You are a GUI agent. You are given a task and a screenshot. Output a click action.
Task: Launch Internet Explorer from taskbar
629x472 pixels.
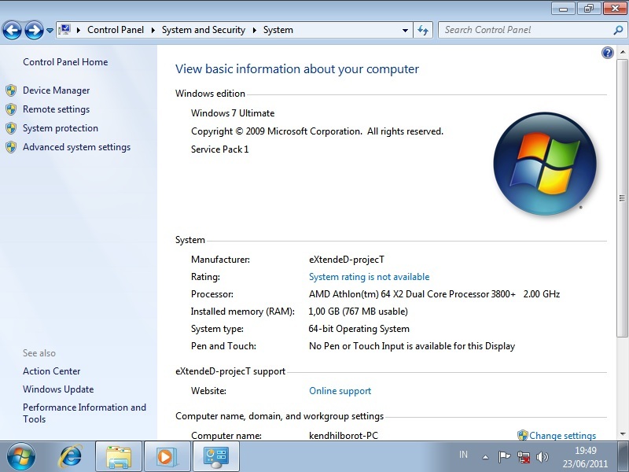pos(71,456)
